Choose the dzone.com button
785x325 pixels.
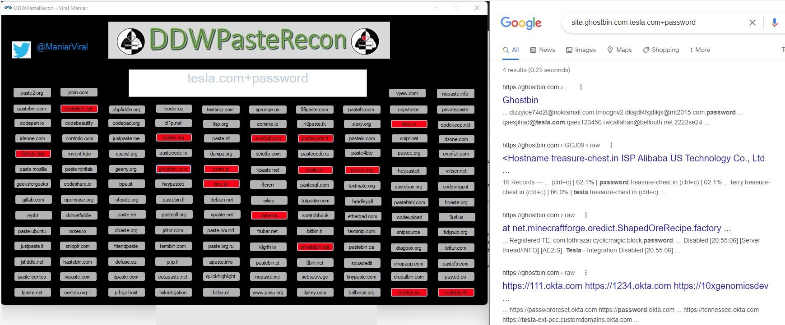(456, 139)
